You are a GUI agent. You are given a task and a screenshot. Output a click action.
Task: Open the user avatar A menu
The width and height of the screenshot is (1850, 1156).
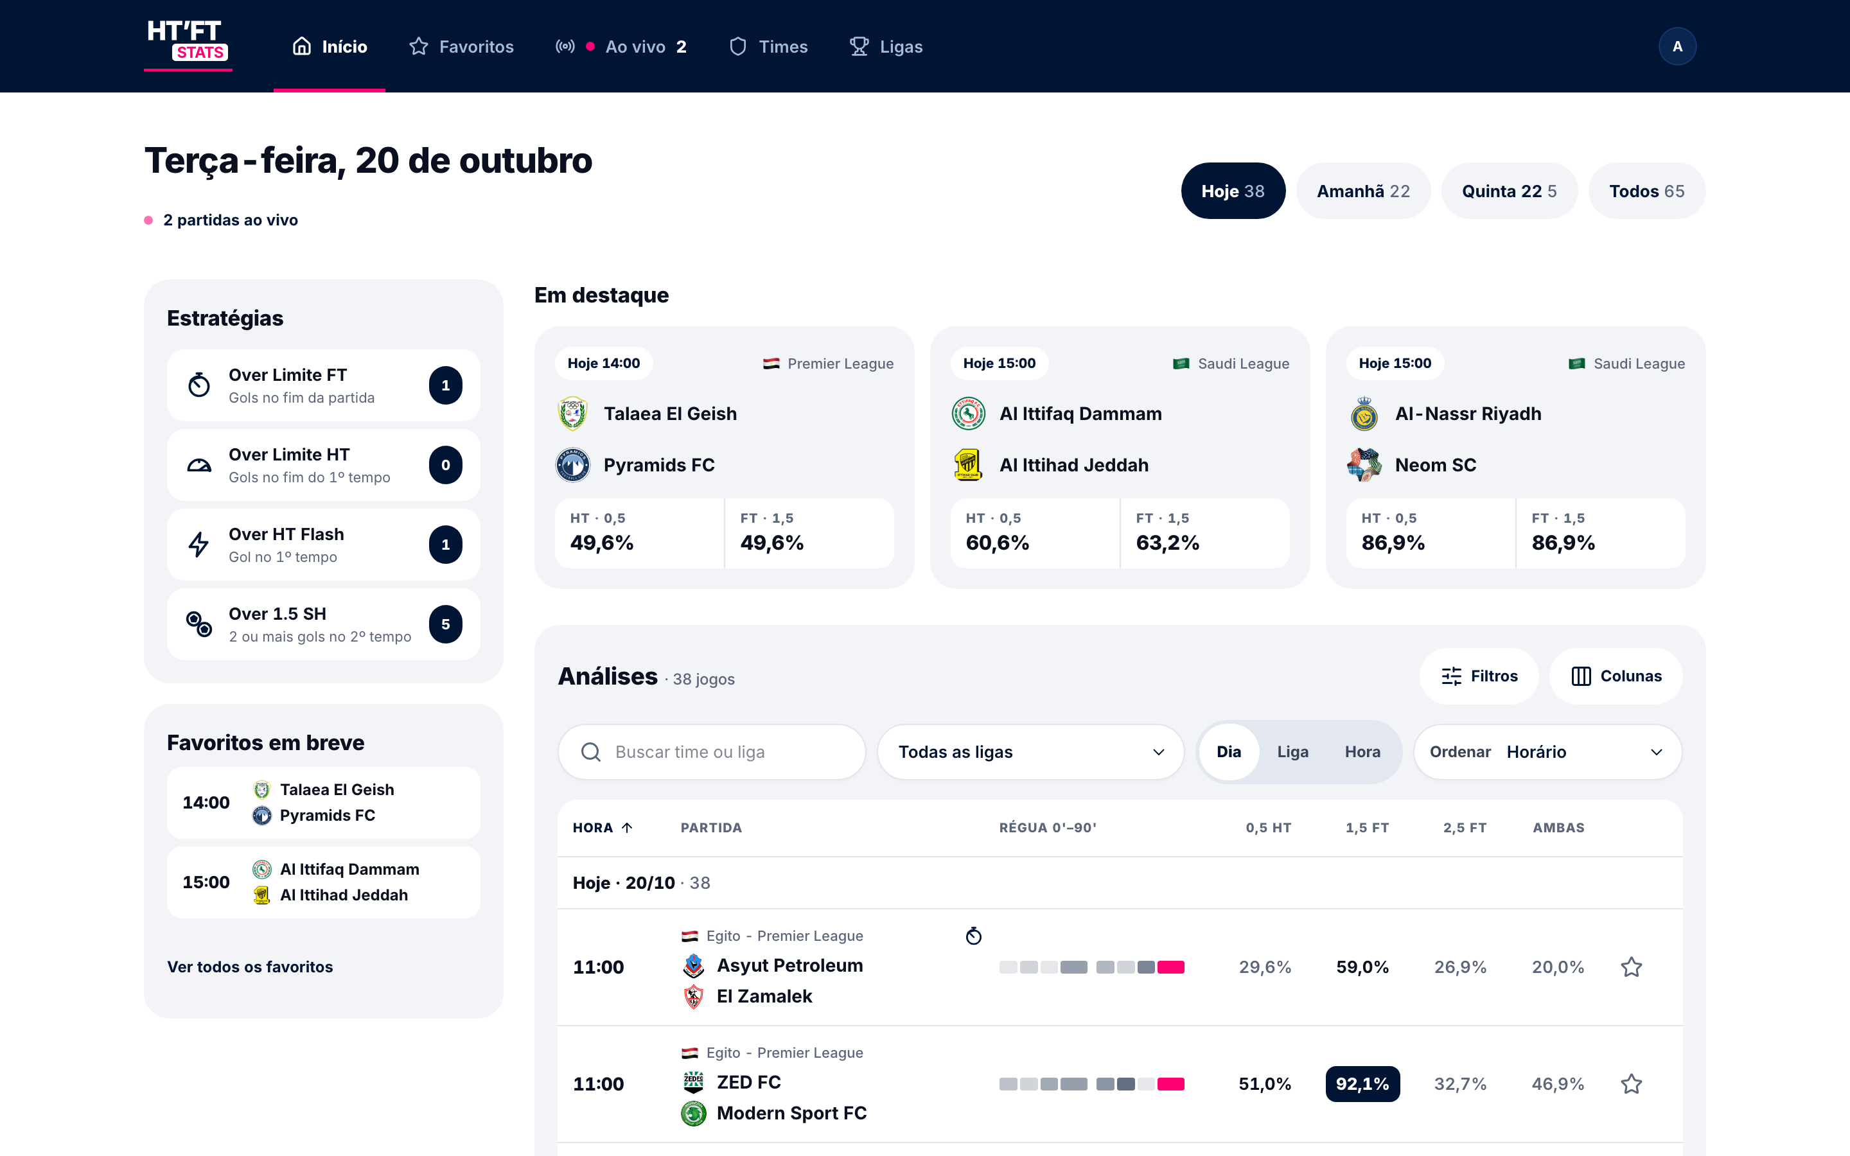[1677, 47]
